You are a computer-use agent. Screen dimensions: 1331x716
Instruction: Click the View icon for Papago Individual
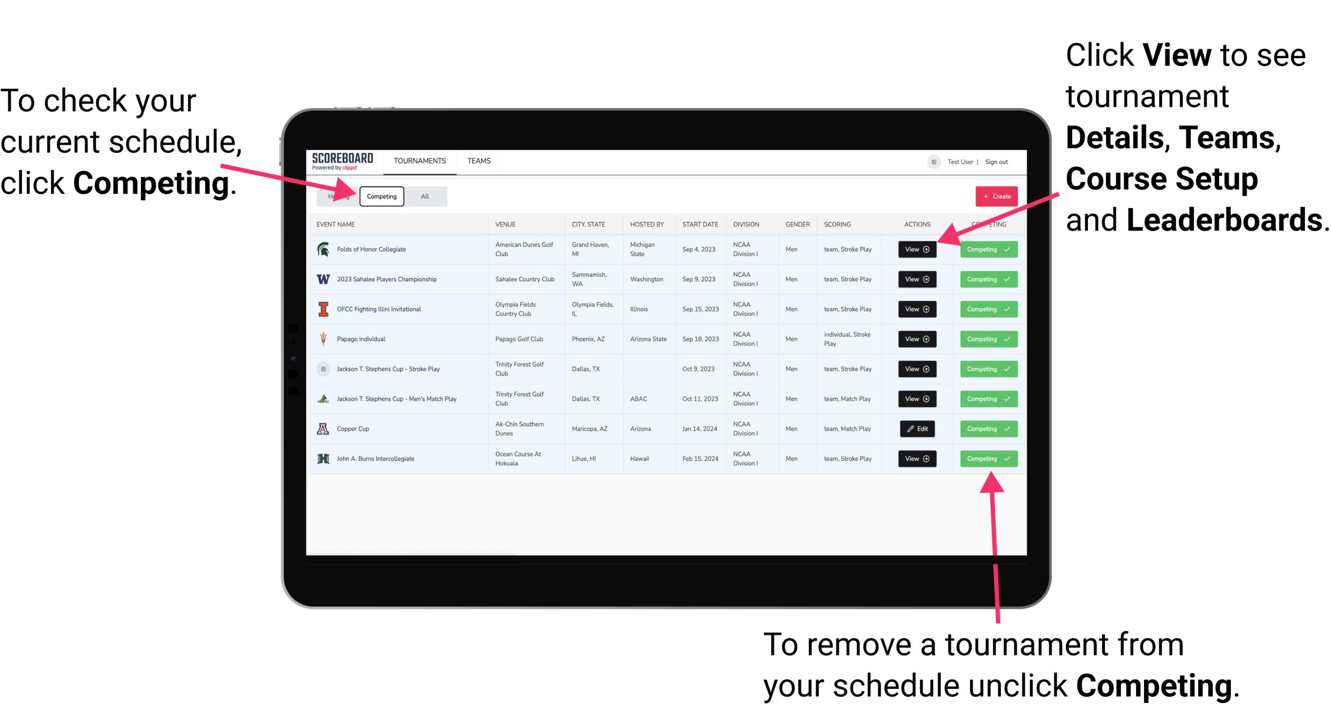click(x=917, y=340)
